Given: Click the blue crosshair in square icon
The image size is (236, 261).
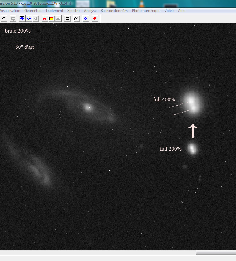Looking at the screenshot, I should tap(22, 19).
